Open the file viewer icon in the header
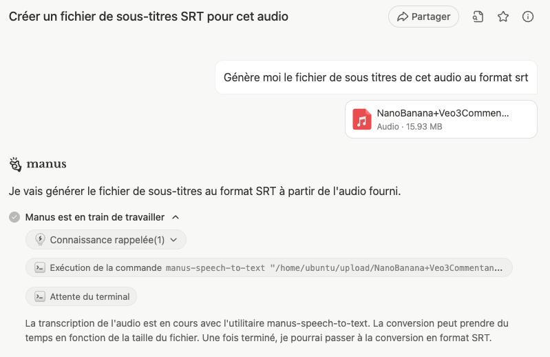Image resolution: width=550 pixels, height=357 pixels. point(478,17)
